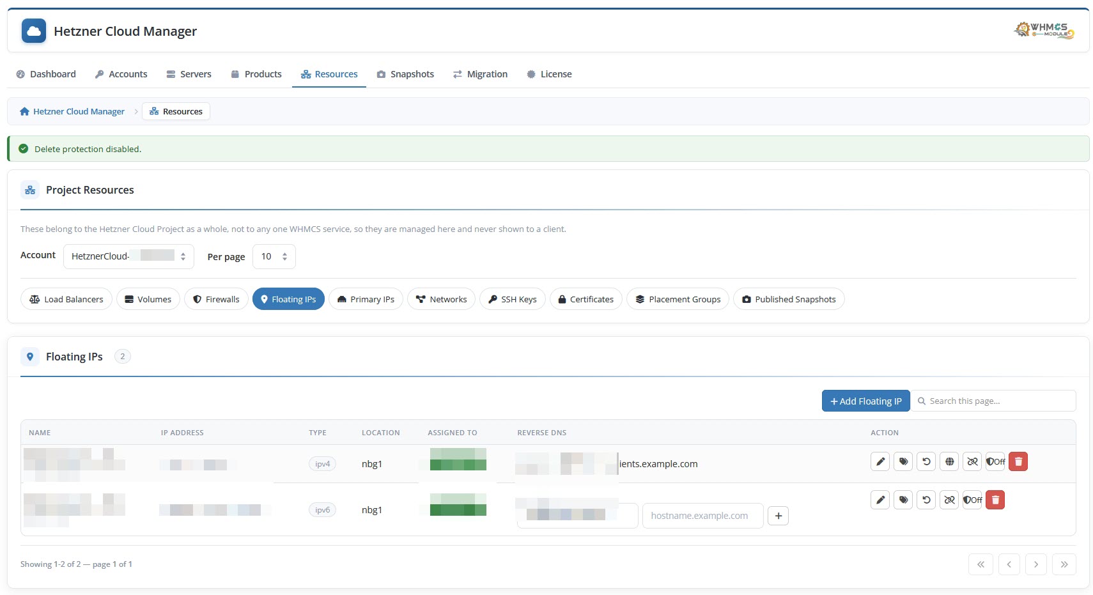Screen dimensions: 1093x595
Task: Click the ipv4 type badge
Action: 322,464
